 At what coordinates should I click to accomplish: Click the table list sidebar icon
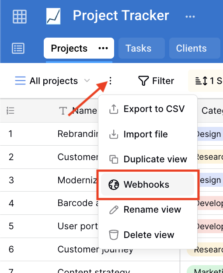tap(18, 48)
